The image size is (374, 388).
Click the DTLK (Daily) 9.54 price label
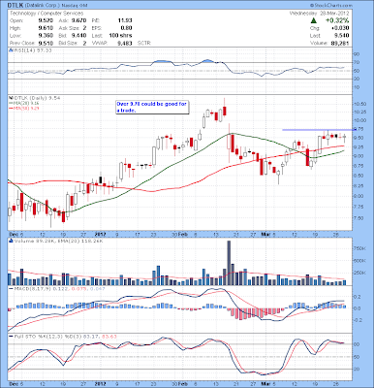pos(38,98)
